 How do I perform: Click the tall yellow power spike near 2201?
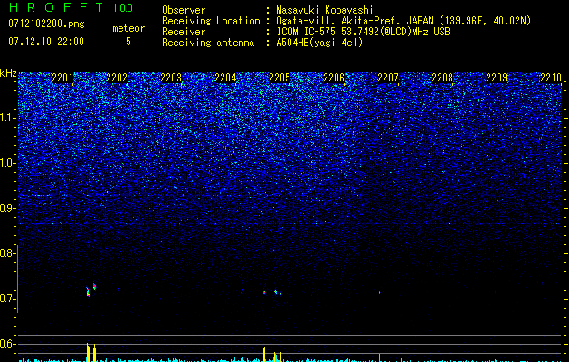tap(88, 352)
